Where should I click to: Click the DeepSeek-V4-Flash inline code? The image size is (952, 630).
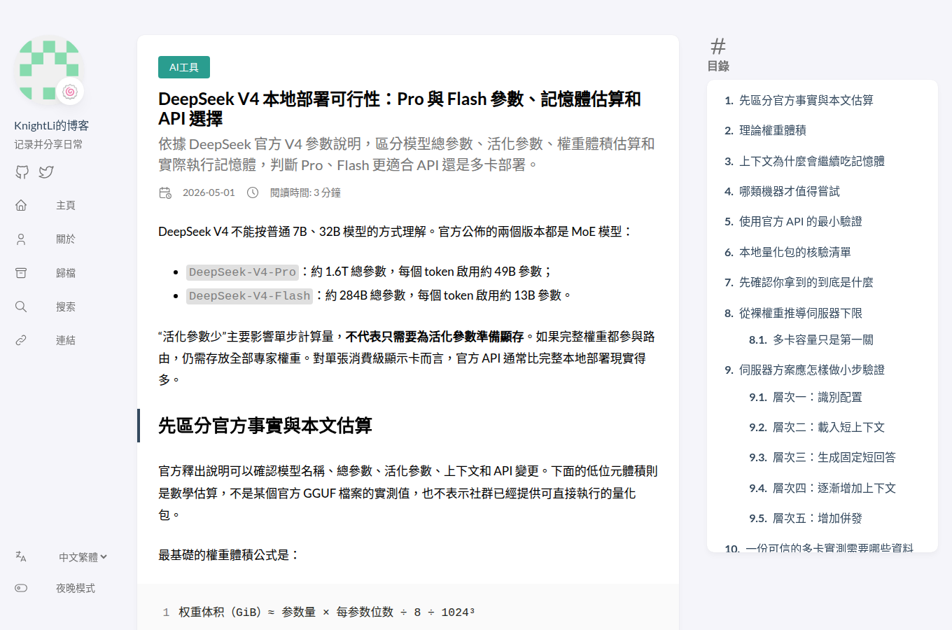tap(250, 296)
